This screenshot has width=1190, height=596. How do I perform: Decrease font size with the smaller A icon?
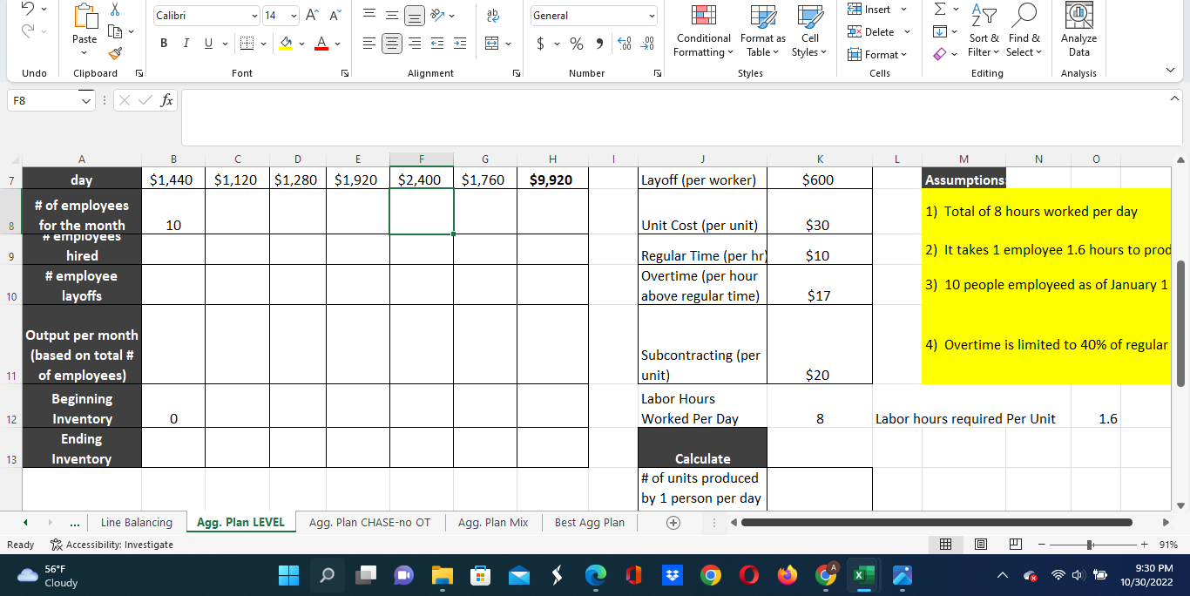tap(335, 17)
